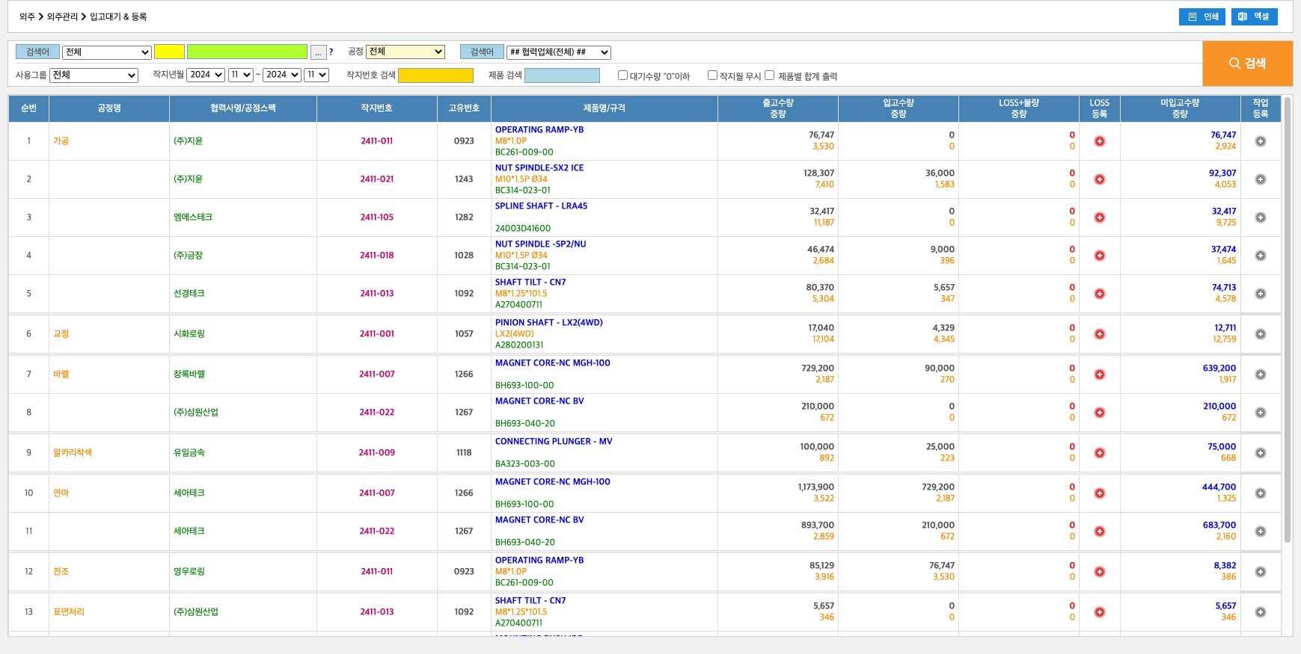Open the 사용그룹 dropdown
This screenshot has height=654, width=1301.
click(94, 75)
